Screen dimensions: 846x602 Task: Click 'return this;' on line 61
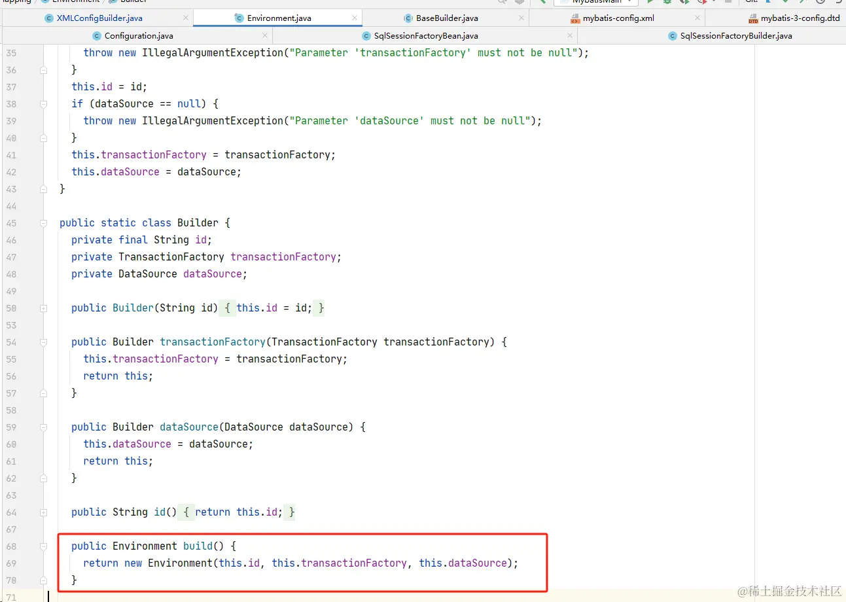click(x=118, y=461)
